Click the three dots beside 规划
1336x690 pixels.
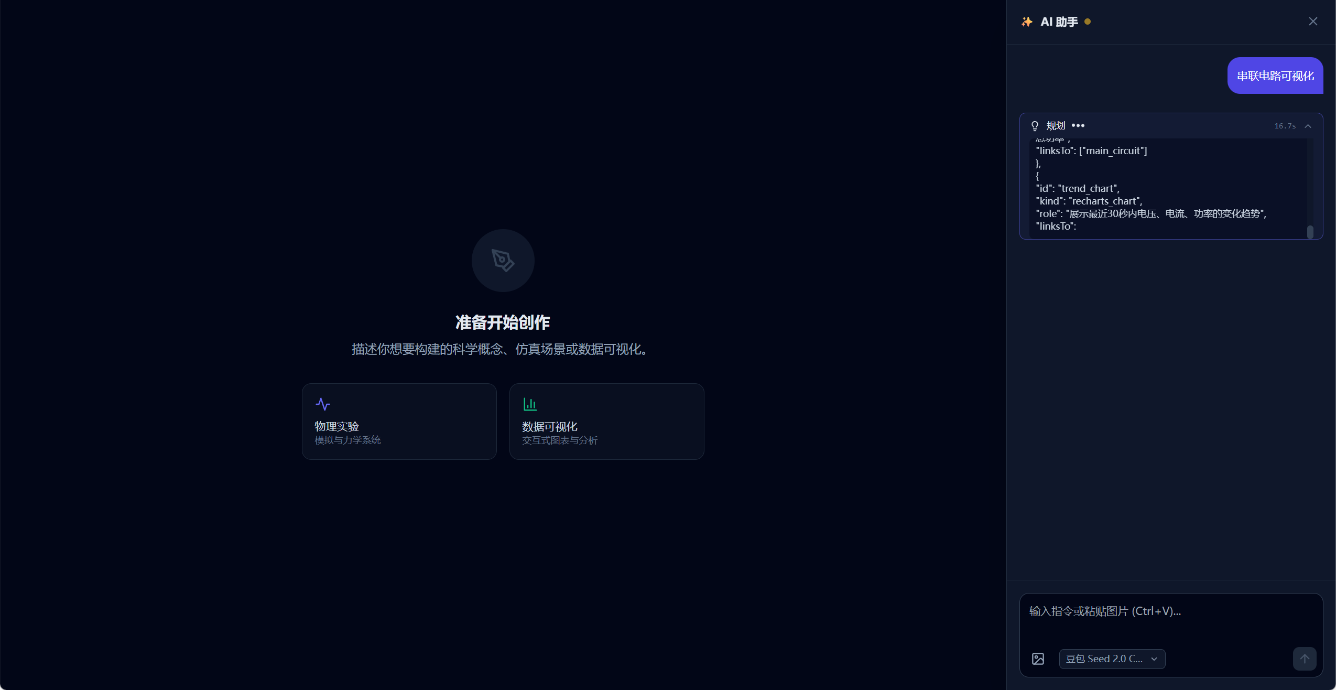pos(1078,126)
